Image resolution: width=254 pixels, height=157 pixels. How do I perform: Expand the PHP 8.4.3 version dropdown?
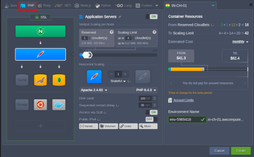point(146,90)
